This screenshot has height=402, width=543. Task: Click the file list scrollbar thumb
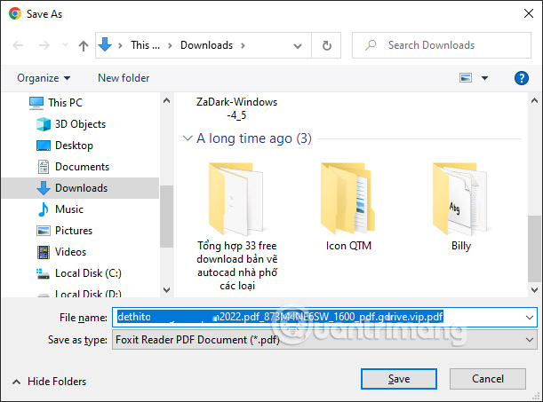(x=534, y=248)
